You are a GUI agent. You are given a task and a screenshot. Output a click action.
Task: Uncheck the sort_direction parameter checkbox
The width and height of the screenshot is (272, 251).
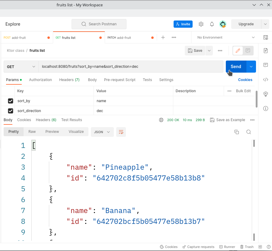pos(11,111)
